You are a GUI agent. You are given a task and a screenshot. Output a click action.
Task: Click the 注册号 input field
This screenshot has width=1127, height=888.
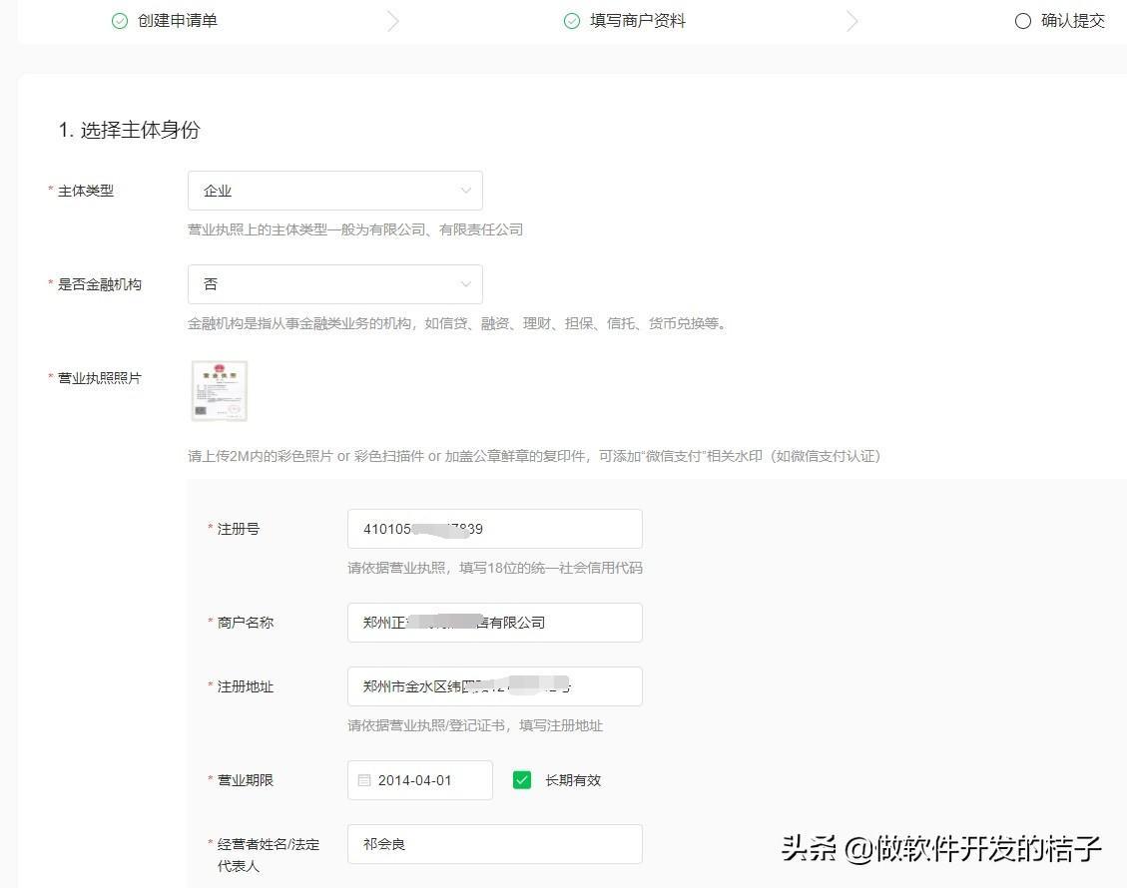click(494, 529)
